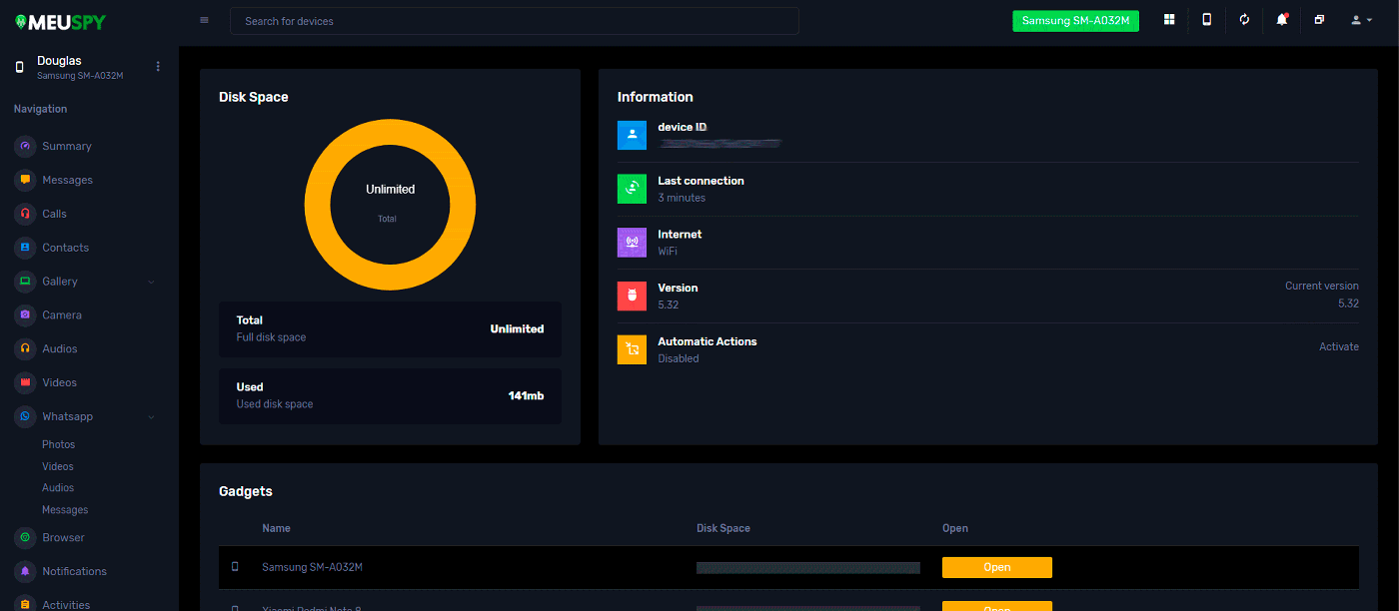Open the Summary navigation icon

(x=24, y=146)
